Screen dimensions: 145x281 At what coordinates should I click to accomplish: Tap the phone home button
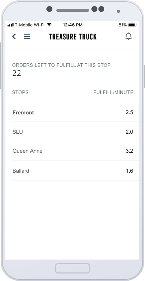[x=72, y=268]
